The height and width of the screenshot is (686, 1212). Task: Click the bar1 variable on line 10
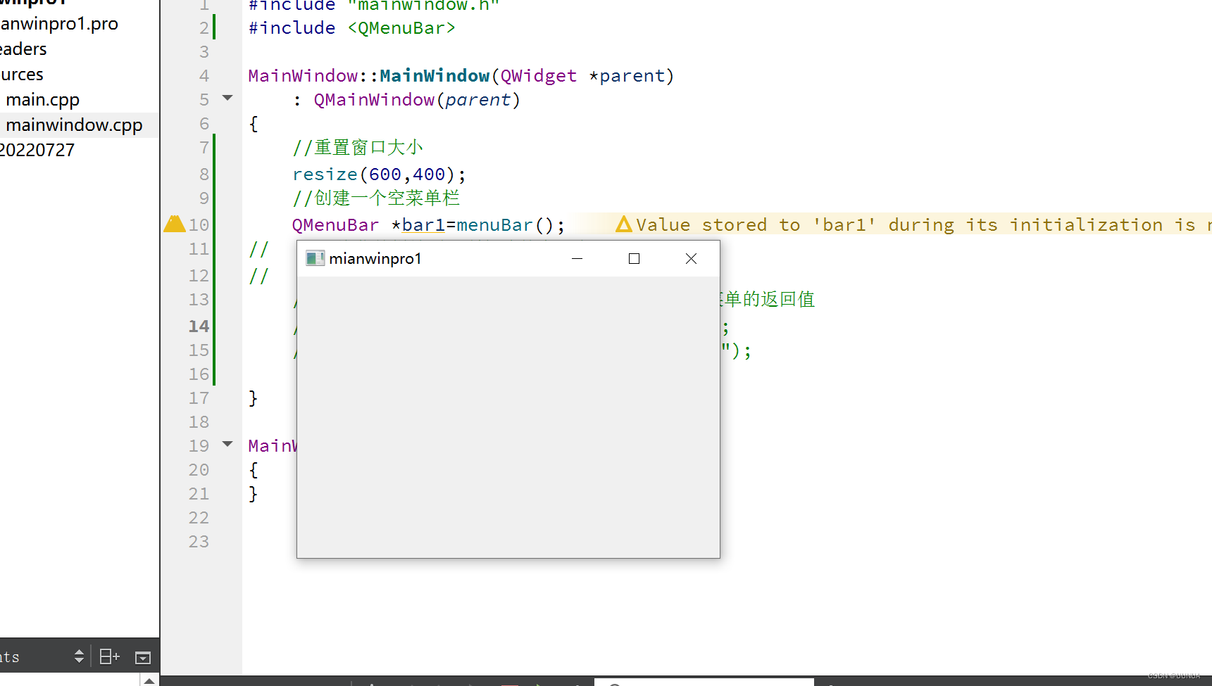(x=423, y=225)
